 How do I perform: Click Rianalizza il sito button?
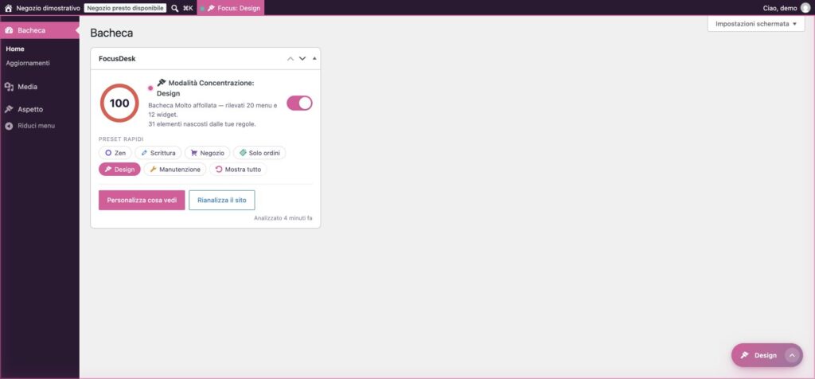[222, 200]
